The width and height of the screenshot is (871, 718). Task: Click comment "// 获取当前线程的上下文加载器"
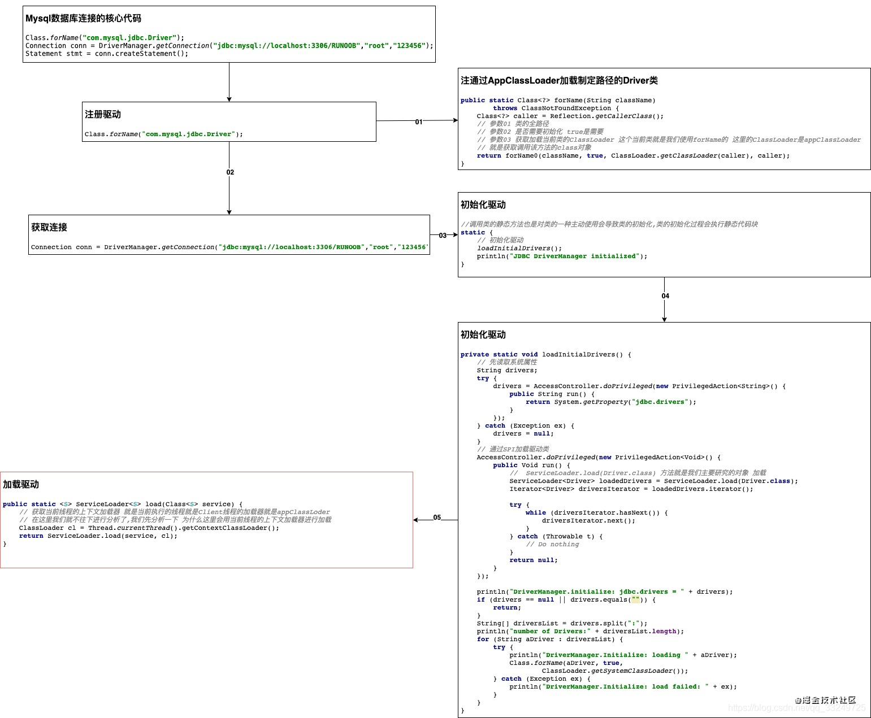tap(175, 512)
